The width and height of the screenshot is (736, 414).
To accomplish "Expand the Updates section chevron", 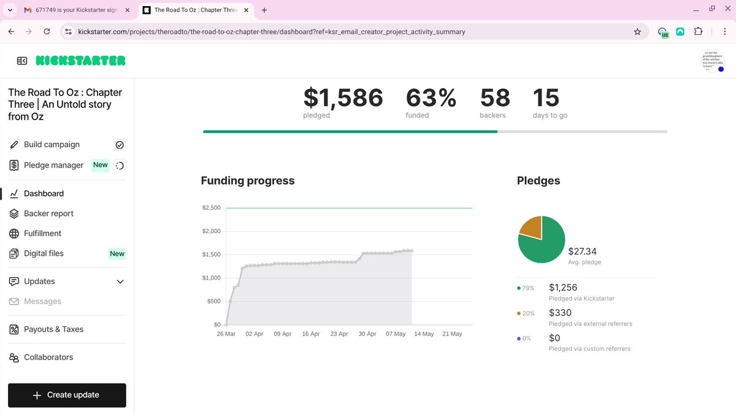I will (x=120, y=282).
